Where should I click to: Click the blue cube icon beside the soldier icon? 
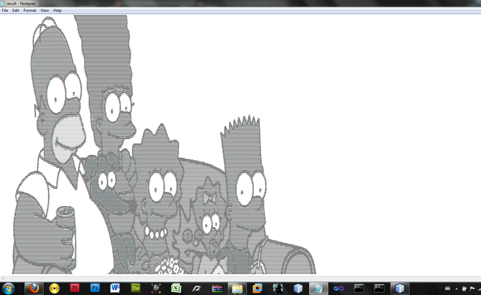coord(298,288)
